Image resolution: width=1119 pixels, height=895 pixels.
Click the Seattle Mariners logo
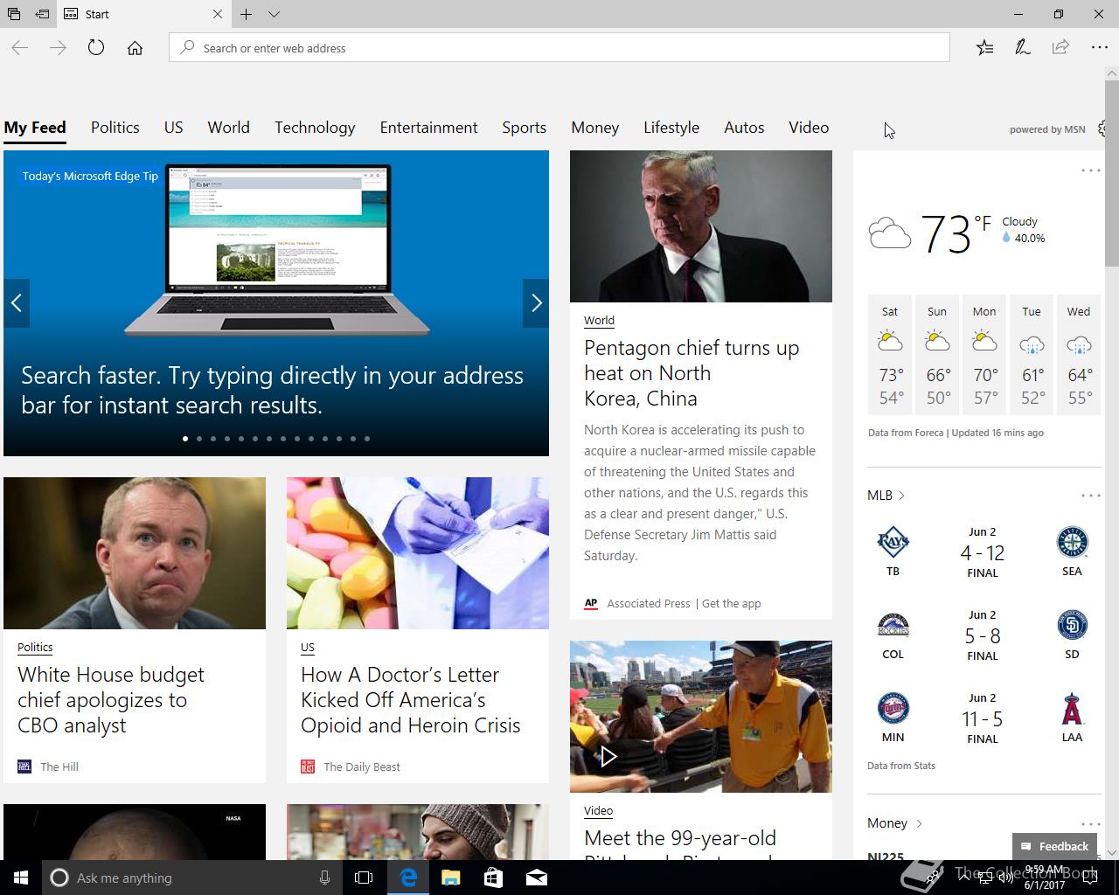1072,542
